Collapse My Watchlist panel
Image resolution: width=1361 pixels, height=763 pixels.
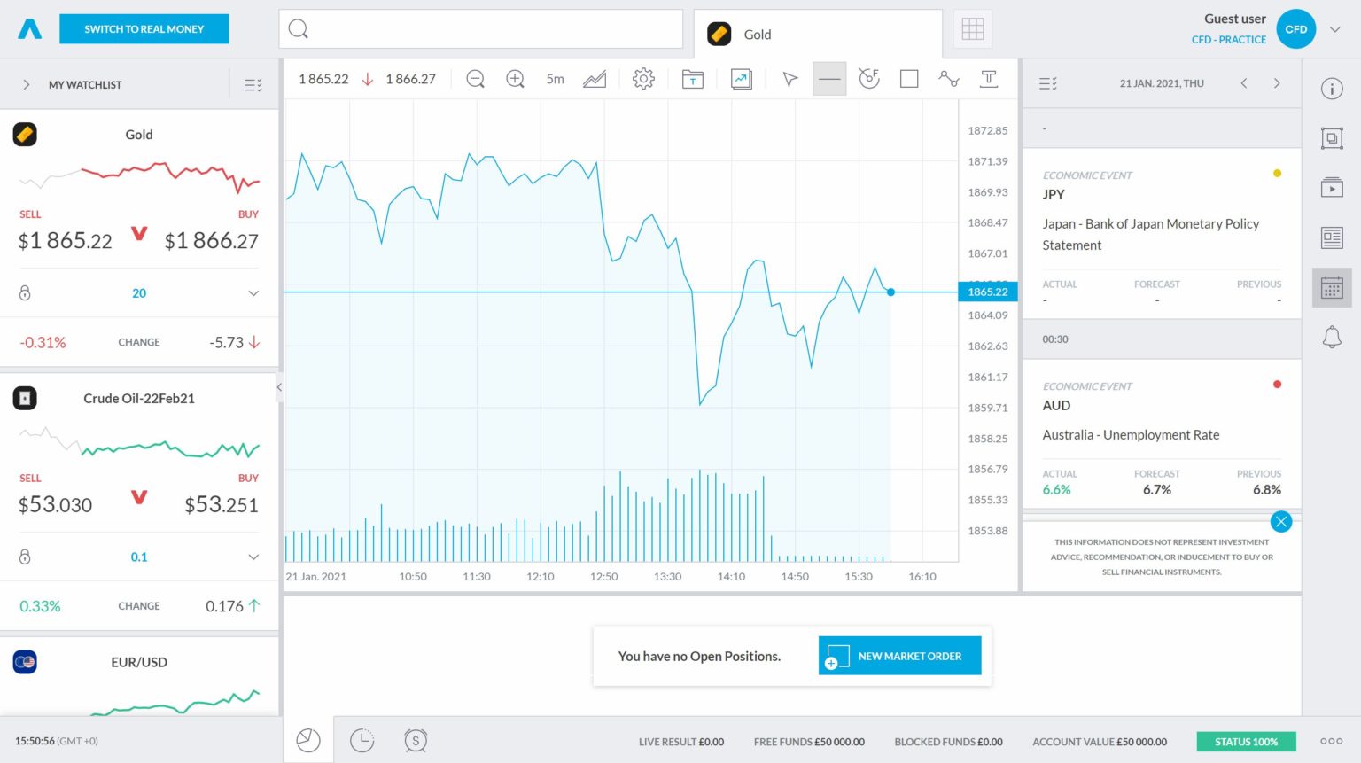click(x=25, y=83)
